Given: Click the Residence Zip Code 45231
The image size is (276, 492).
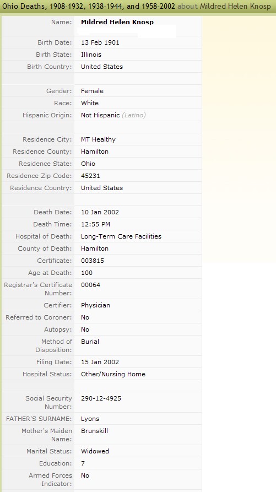Looking at the screenshot, I should pyautogui.click(x=90, y=176).
